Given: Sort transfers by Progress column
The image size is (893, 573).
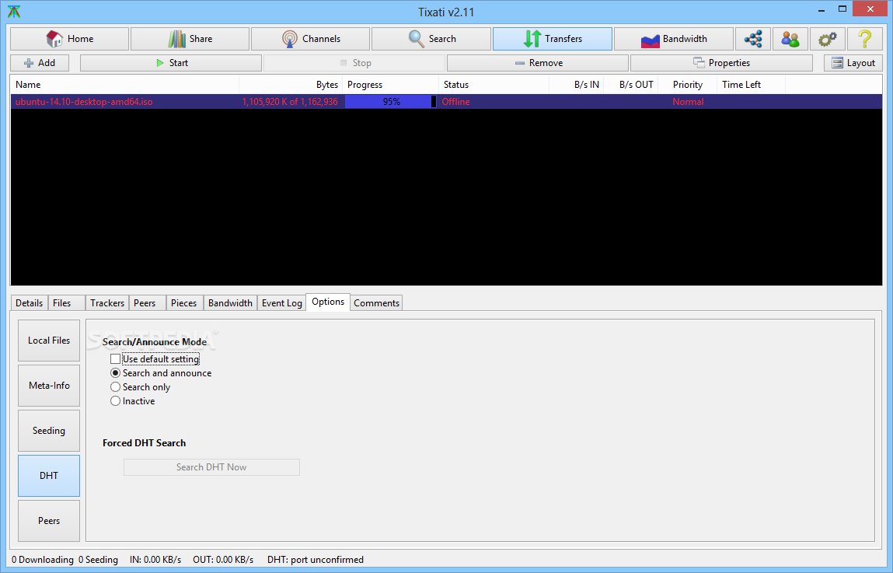Looking at the screenshot, I should pos(391,84).
